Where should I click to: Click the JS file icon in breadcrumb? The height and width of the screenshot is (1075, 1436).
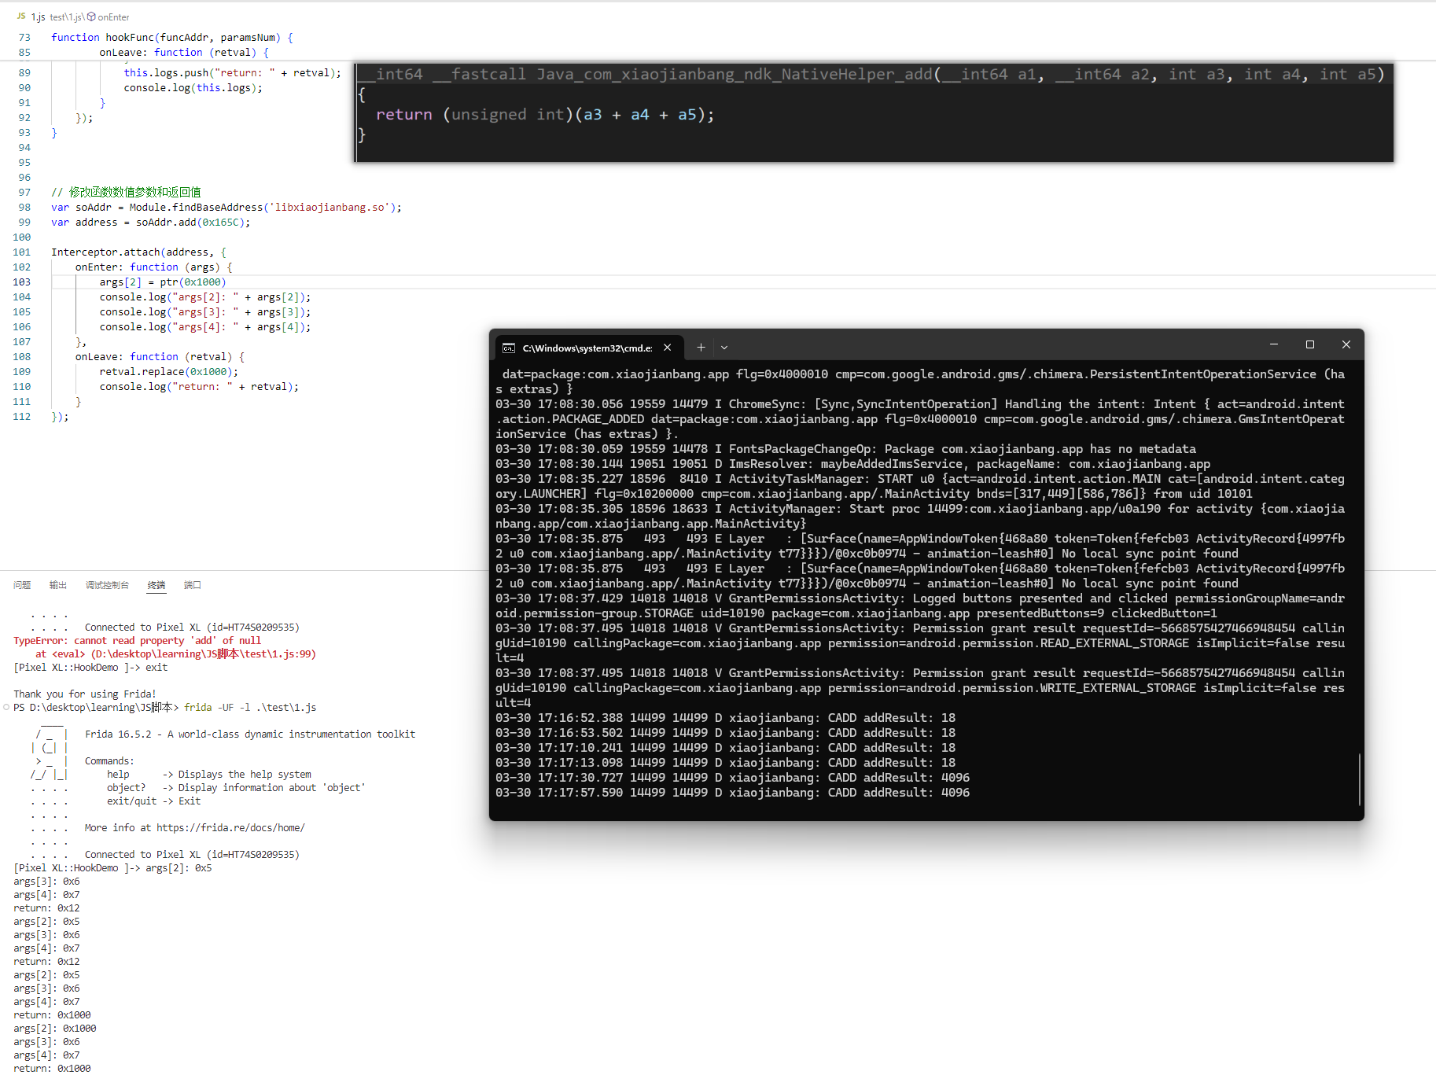(x=21, y=17)
